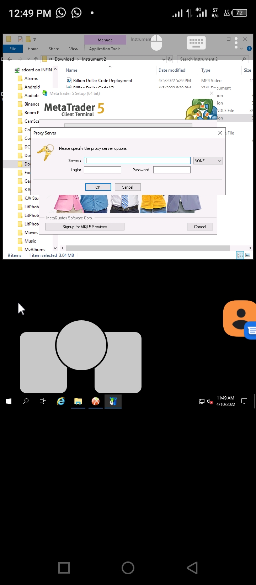This screenshot has width=256, height=585.
Task: Launch Internet Explorer from the taskbar
Action: click(x=61, y=401)
